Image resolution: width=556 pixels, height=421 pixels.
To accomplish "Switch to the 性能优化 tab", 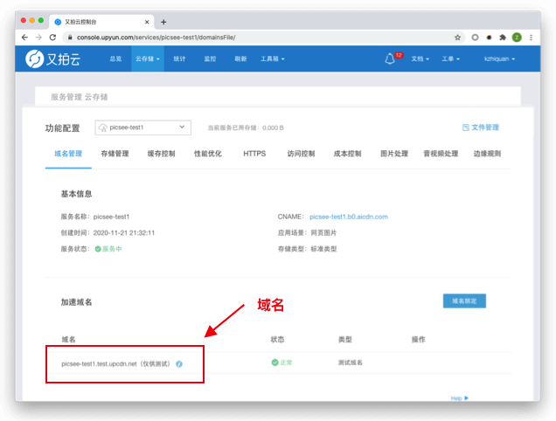I will 208,154.
